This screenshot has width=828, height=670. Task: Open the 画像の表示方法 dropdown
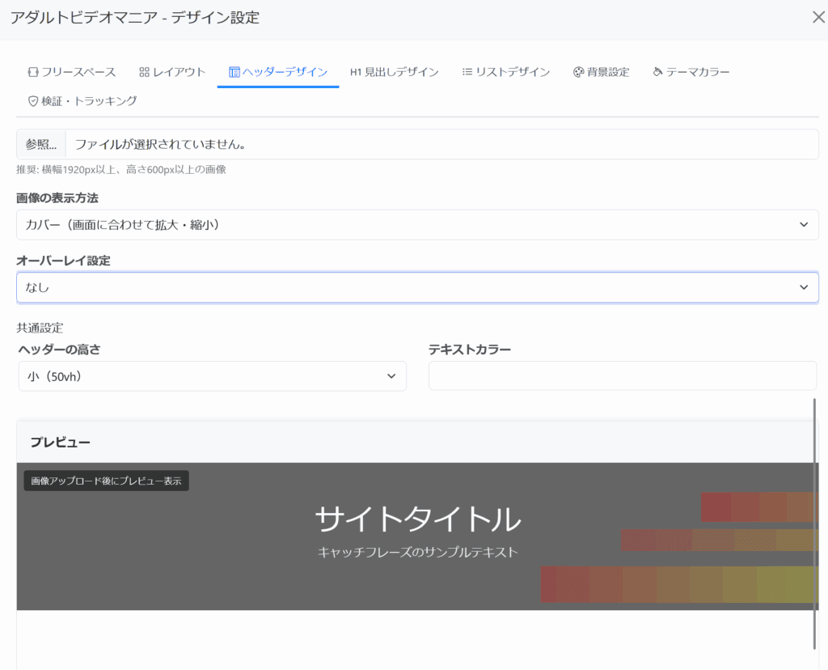[x=417, y=225]
